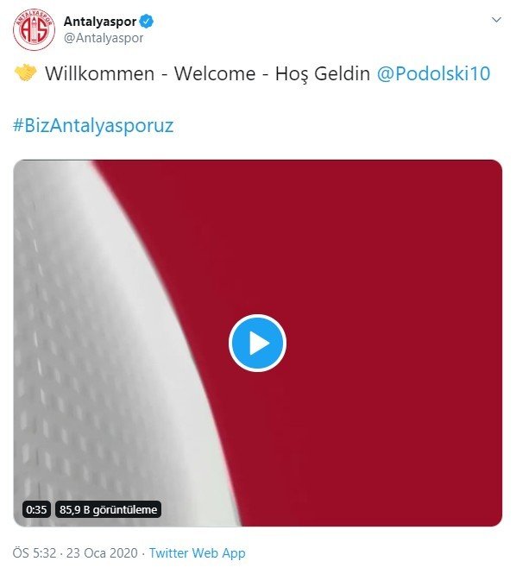Click the 85,9 B görüntüleme view count
This screenshot has height=574, width=516.
pyautogui.click(x=109, y=509)
